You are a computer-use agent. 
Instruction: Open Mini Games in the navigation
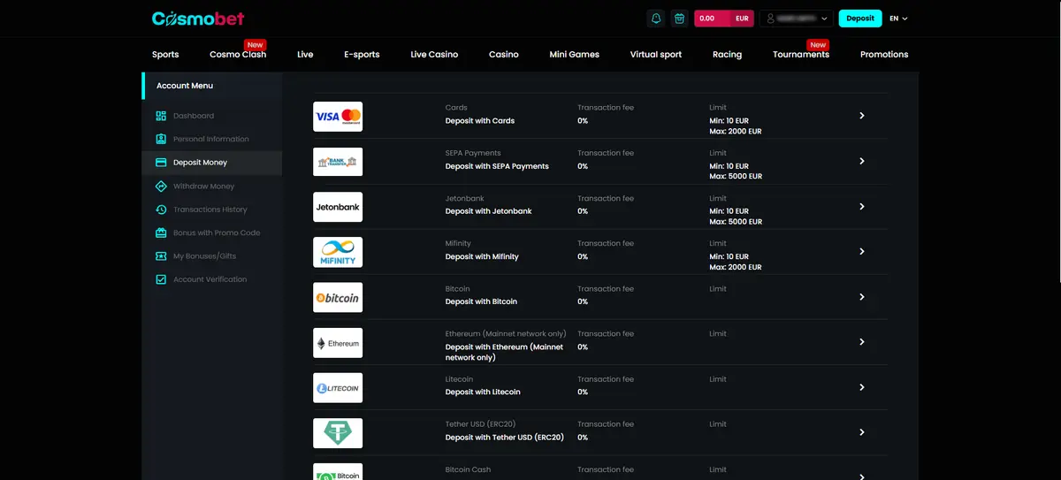tap(574, 55)
